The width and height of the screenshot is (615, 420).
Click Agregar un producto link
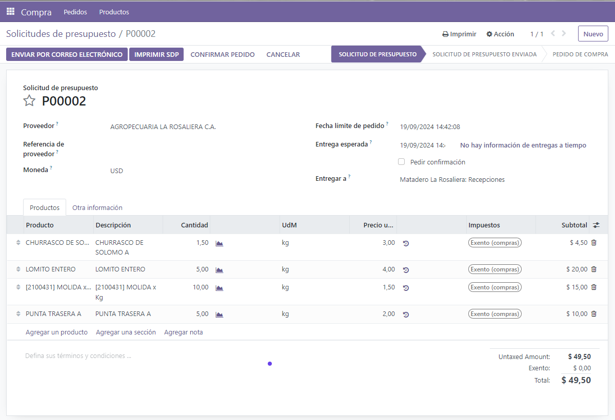click(56, 332)
